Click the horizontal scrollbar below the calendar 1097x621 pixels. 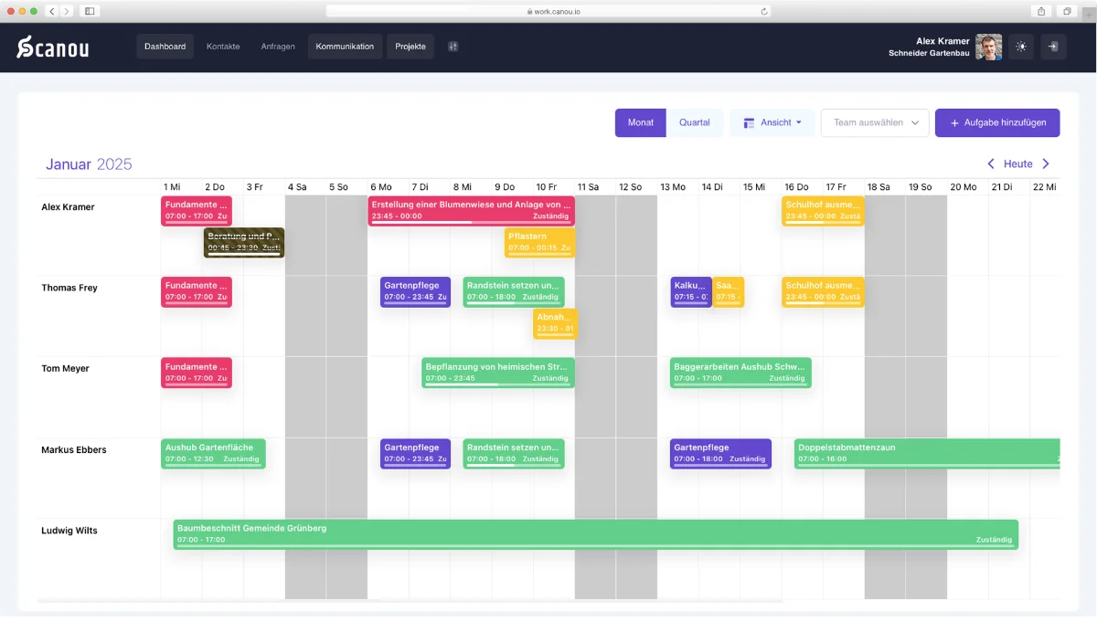coord(410,601)
